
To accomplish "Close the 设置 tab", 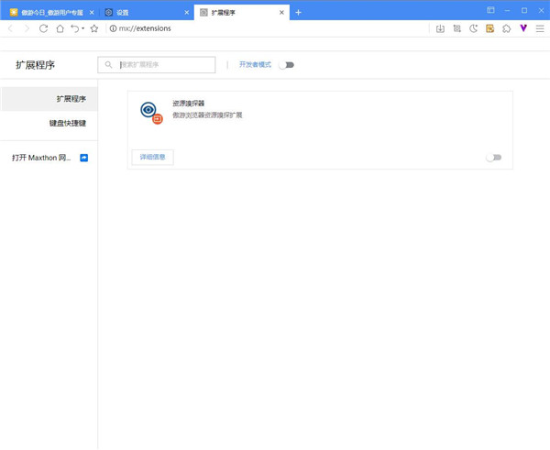I will (187, 13).
